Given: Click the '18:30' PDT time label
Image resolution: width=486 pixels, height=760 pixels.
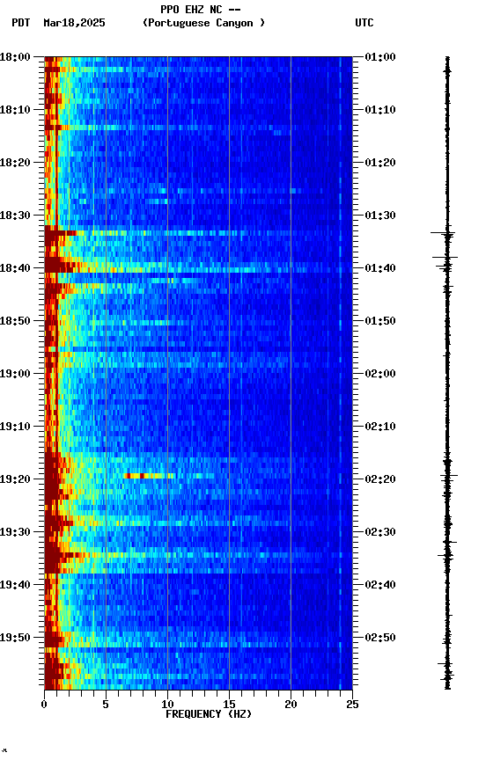Looking at the screenshot, I should [x=15, y=216].
